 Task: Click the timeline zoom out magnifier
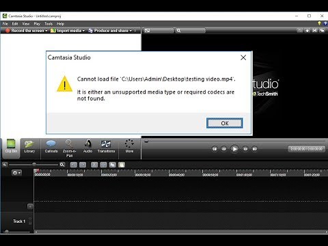(x=5, y=165)
